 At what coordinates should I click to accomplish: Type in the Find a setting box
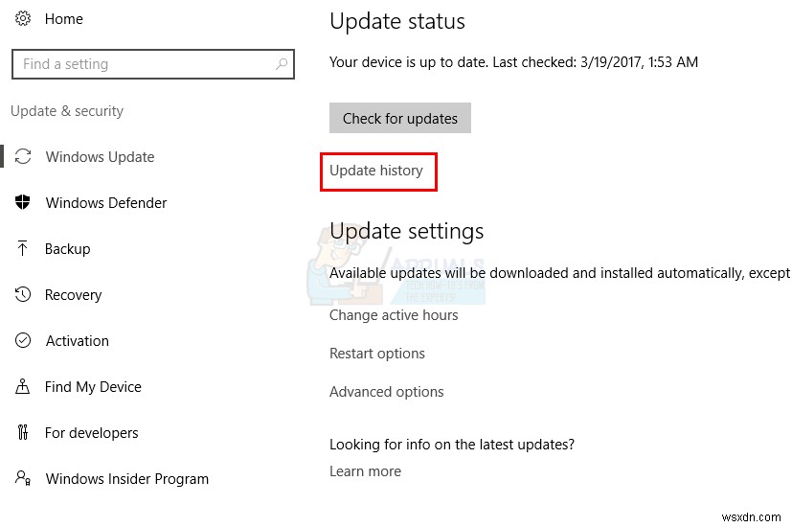pos(144,64)
